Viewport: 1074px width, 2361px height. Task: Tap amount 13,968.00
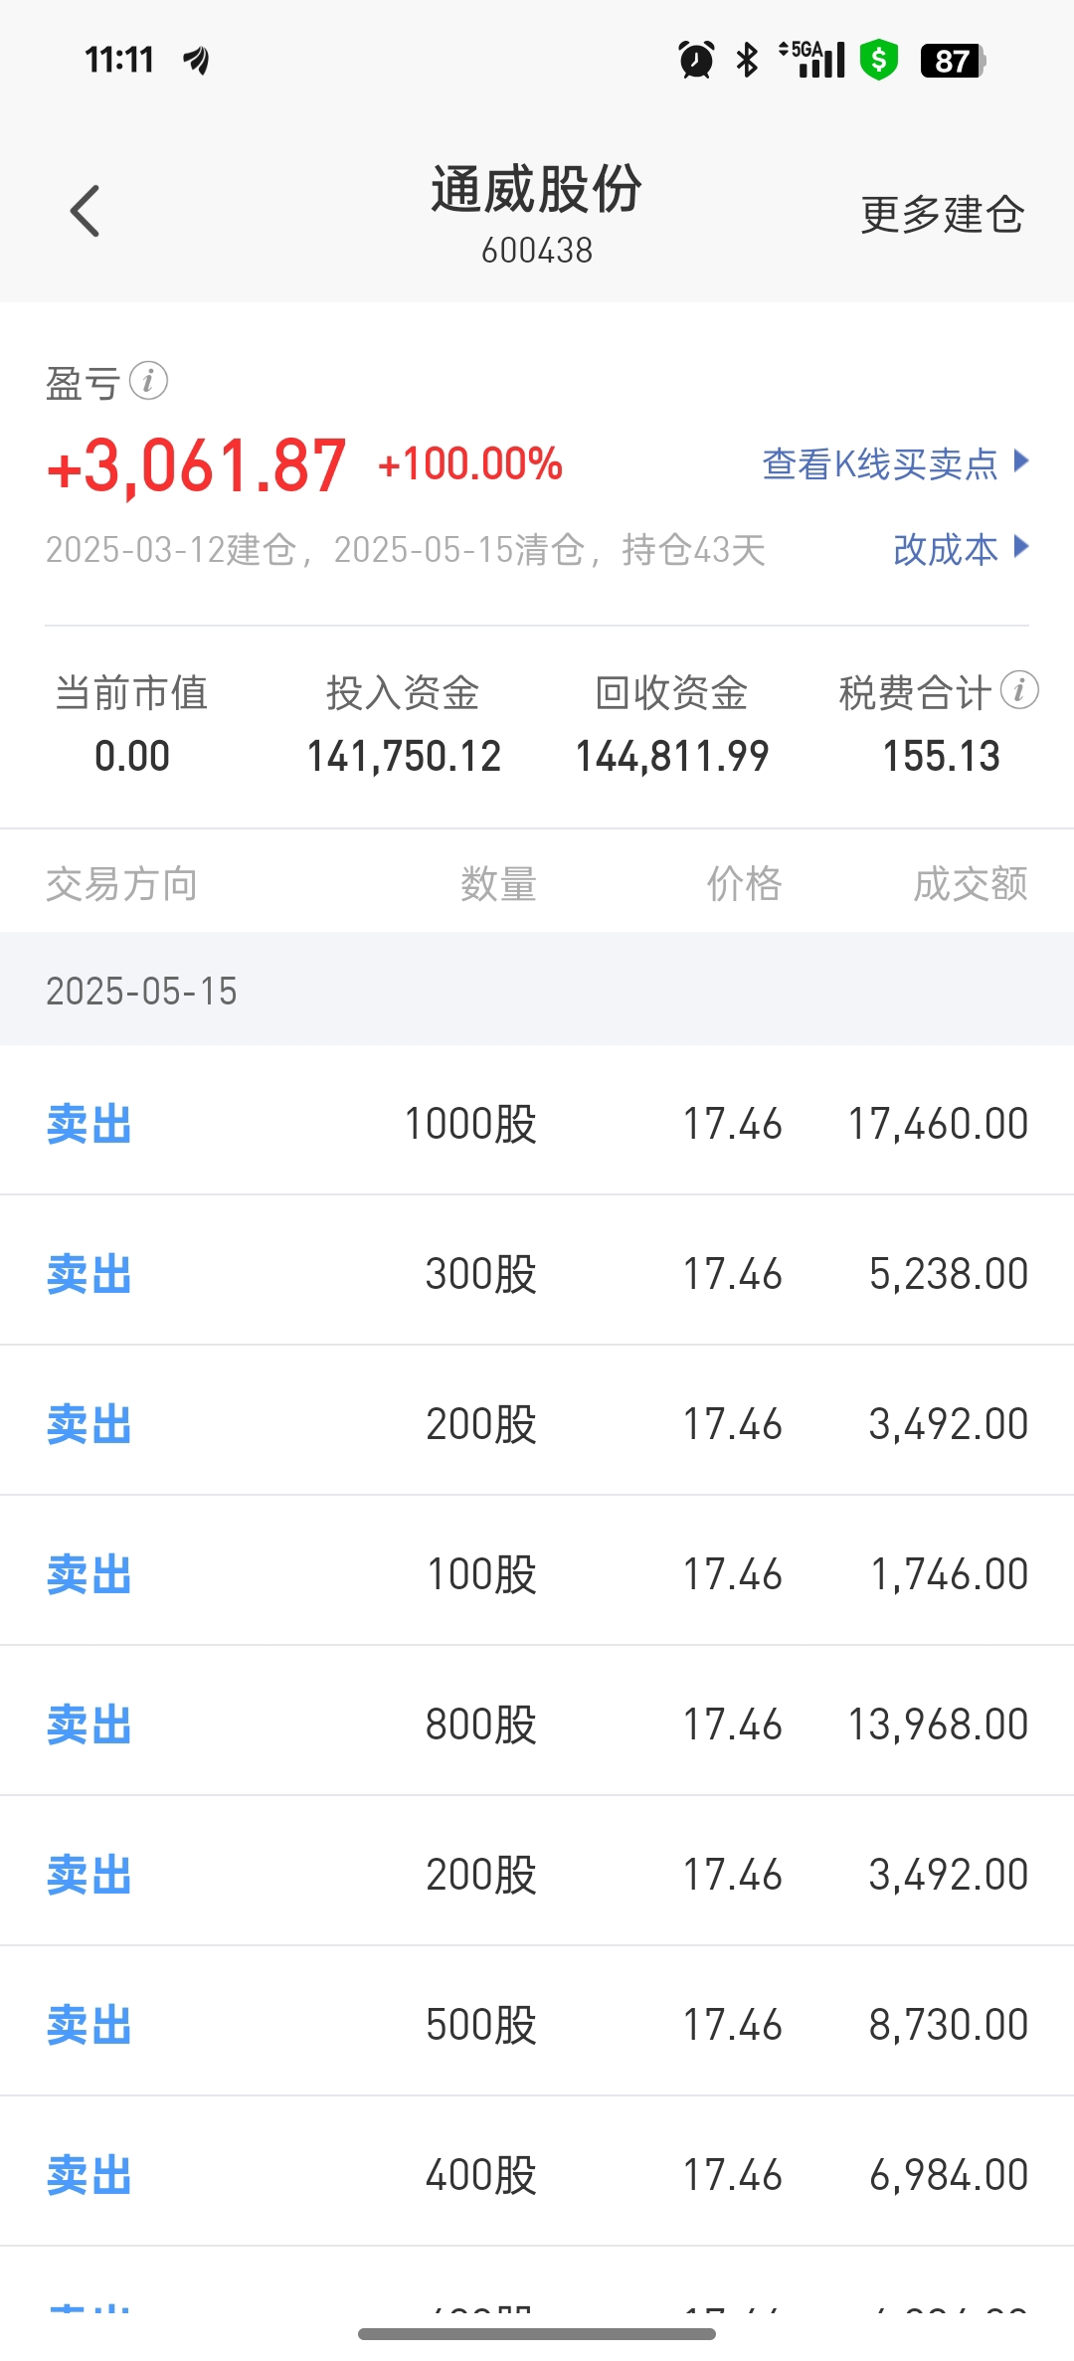tap(938, 1725)
